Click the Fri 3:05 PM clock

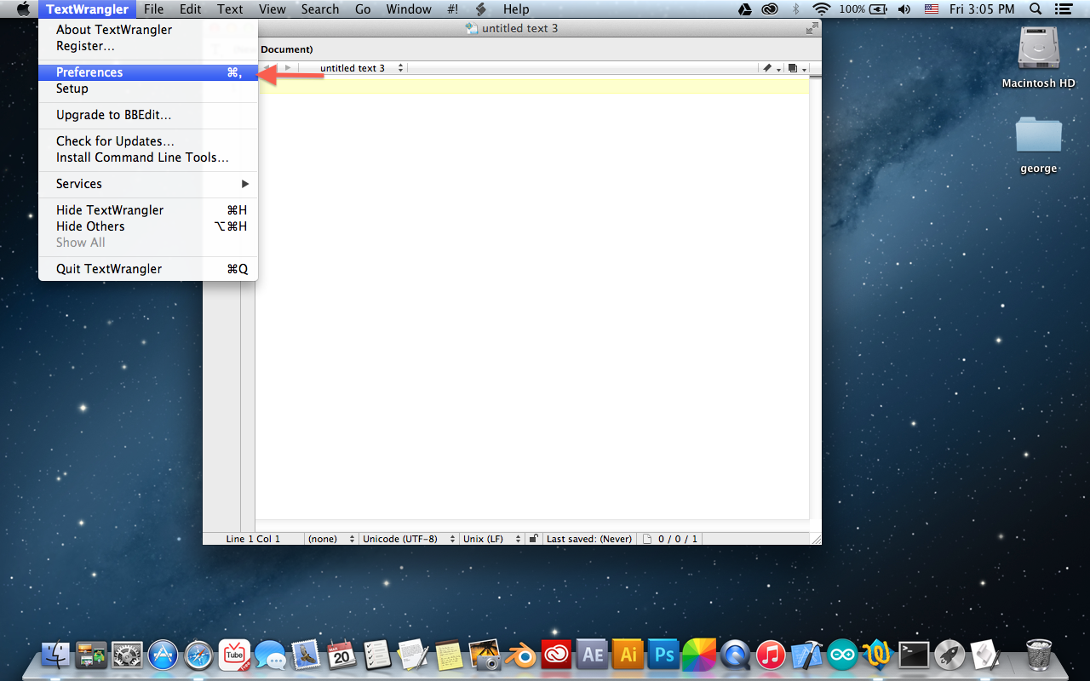(x=982, y=9)
